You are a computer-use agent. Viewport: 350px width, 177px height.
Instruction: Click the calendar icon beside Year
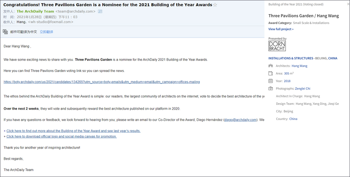[x=271, y=81]
